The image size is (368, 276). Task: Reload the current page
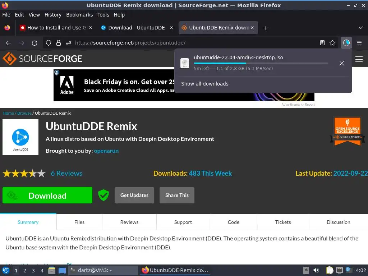[34, 43]
